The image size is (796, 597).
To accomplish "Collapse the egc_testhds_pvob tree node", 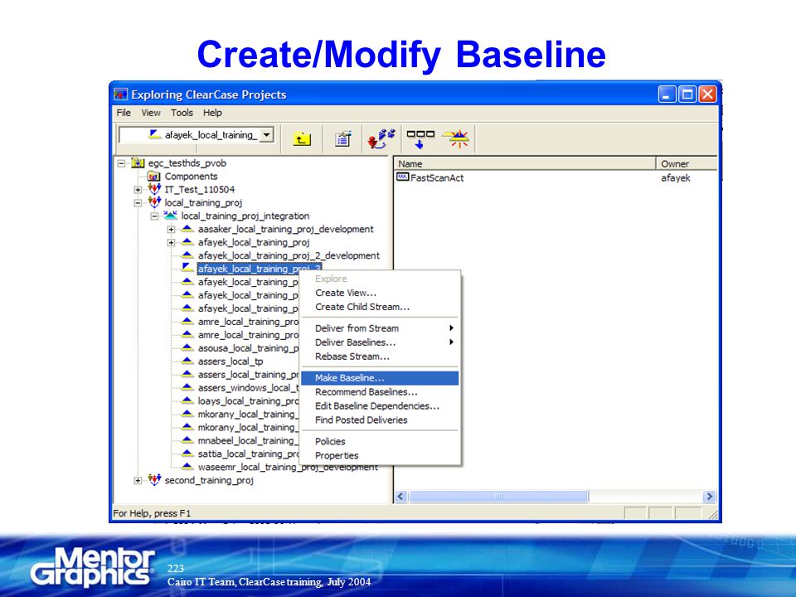I will [x=121, y=163].
